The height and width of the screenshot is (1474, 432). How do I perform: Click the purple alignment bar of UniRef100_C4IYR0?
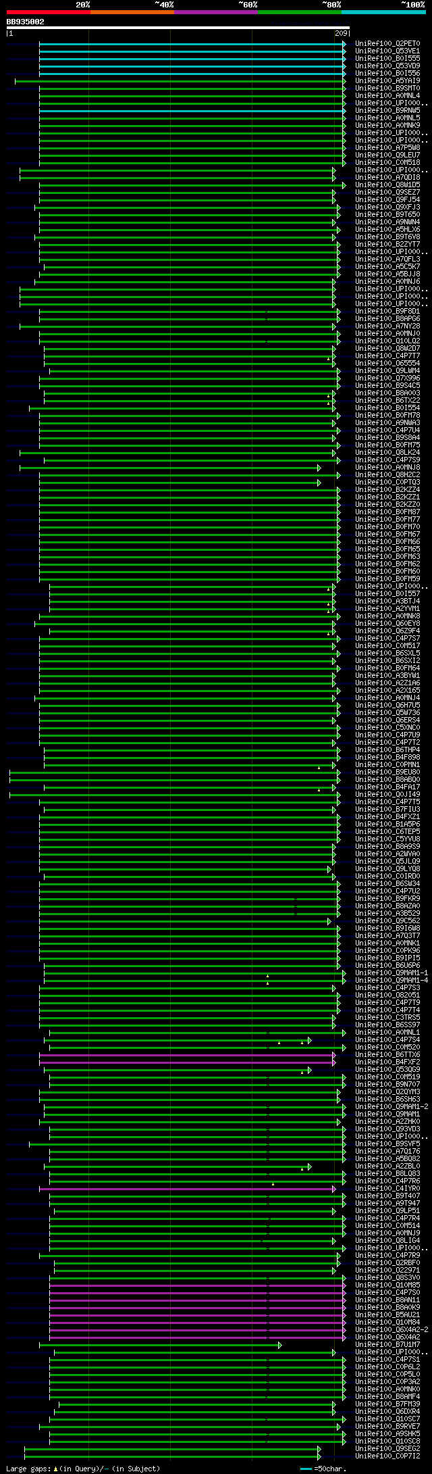pyautogui.click(x=187, y=1189)
